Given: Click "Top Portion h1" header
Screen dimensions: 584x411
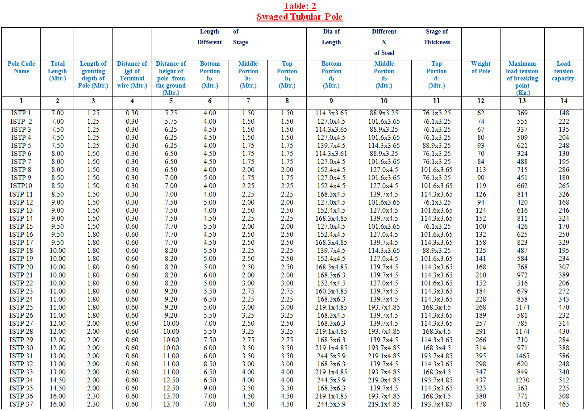Looking at the screenshot, I should 287,75.
